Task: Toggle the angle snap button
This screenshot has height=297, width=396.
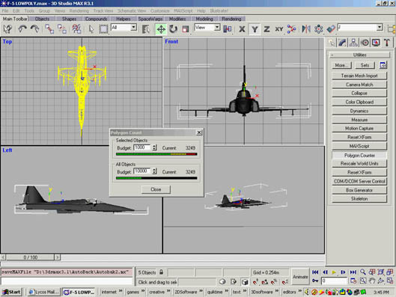Action: point(265,281)
